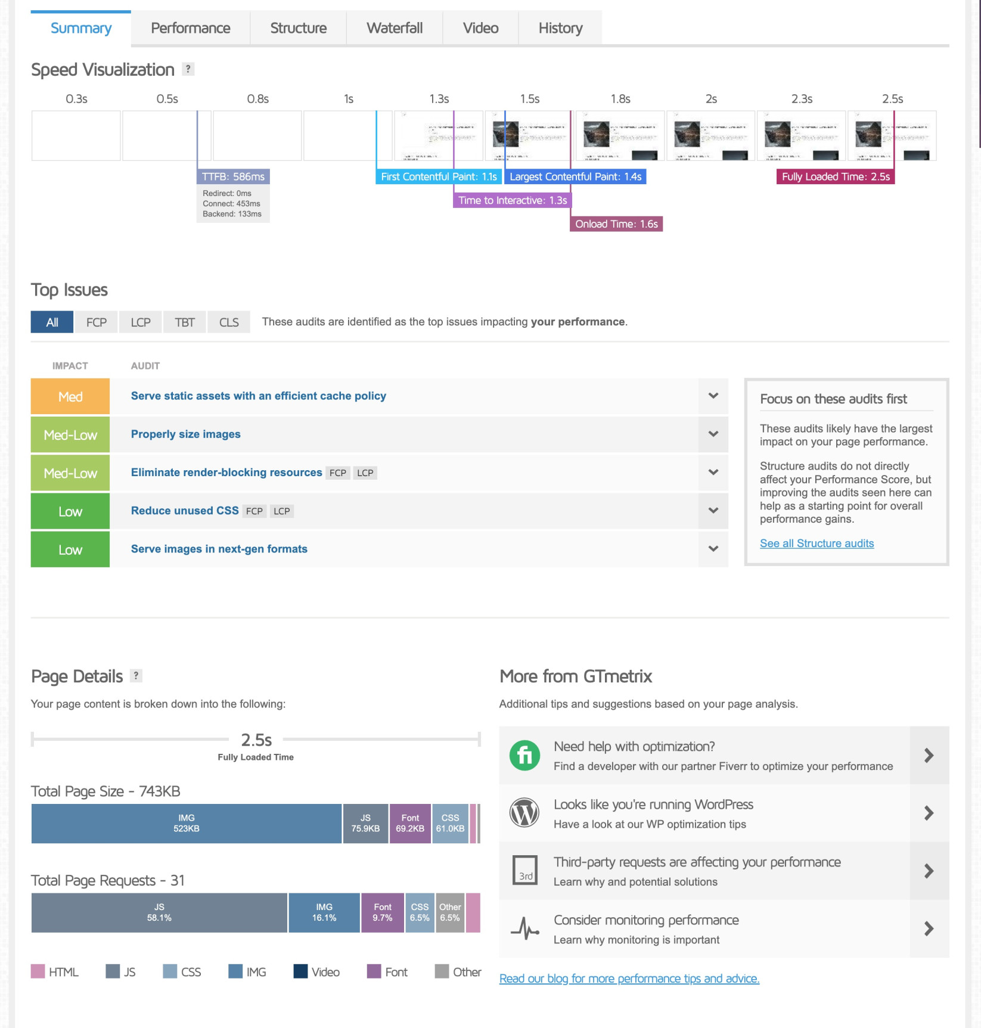The width and height of the screenshot is (981, 1028).
Task: Click the Fully Loaded Time marker
Action: click(x=836, y=176)
